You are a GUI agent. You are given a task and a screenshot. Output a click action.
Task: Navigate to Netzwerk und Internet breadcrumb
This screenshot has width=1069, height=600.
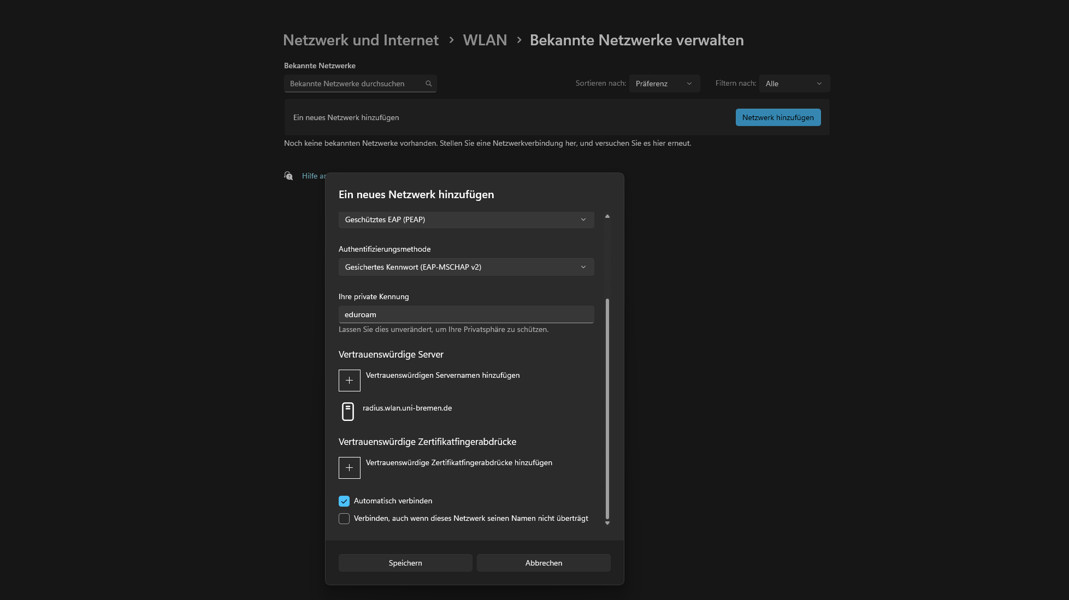pos(361,40)
